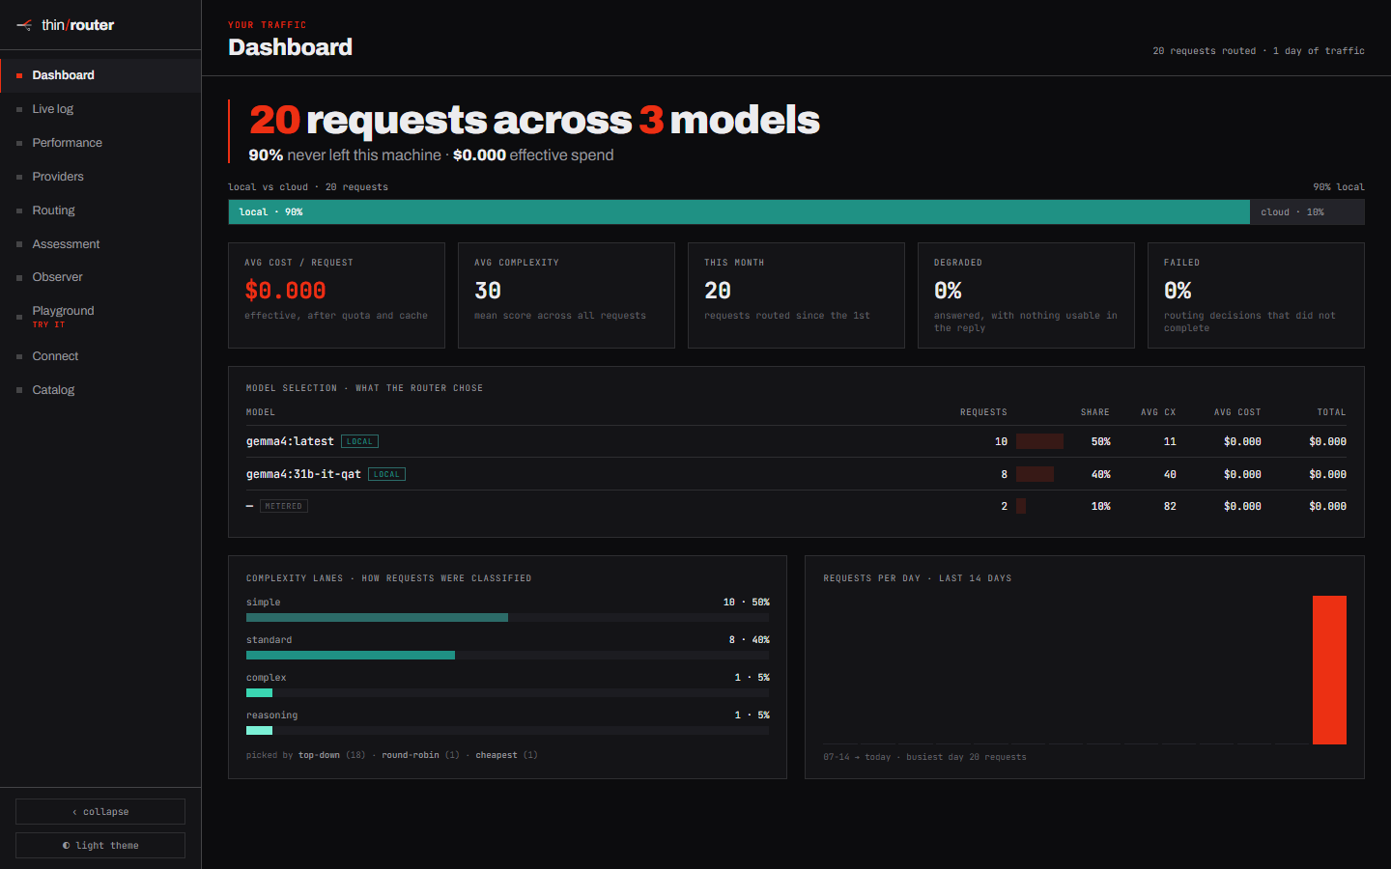This screenshot has height=869, width=1391.
Task: Click the cheapest picker label
Action: tap(497, 755)
